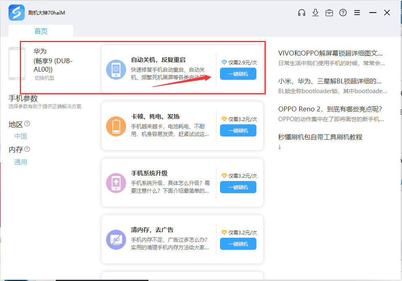
Task: Click description OPPO的动作集中在了即将面世的新手机
Action: pyautogui.click(x=331, y=119)
